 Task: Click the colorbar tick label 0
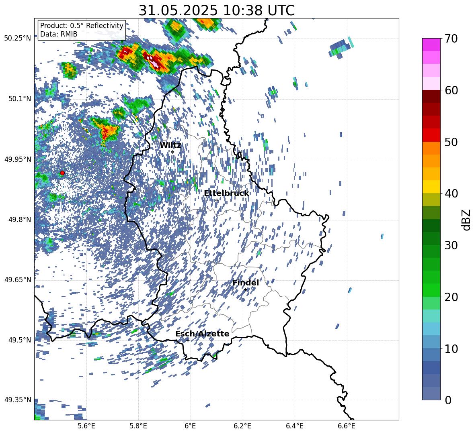coord(448,400)
